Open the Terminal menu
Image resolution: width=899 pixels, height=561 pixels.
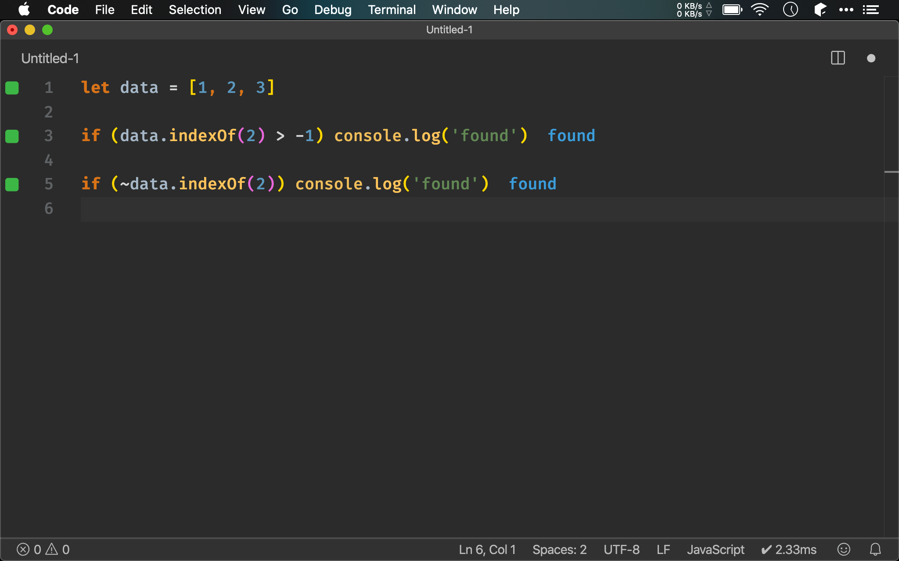pyautogui.click(x=392, y=10)
